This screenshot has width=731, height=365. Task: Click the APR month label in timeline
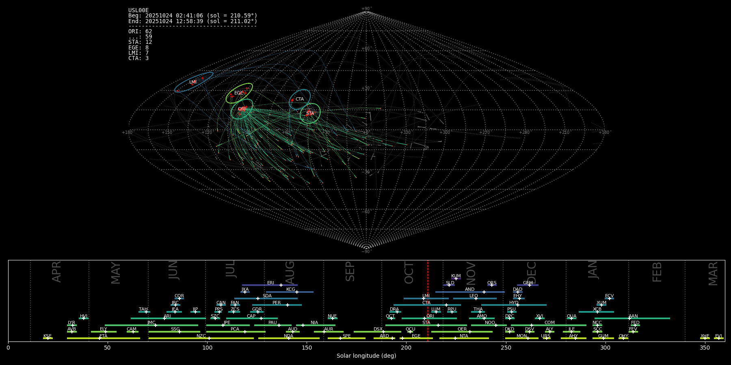(56, 272)
